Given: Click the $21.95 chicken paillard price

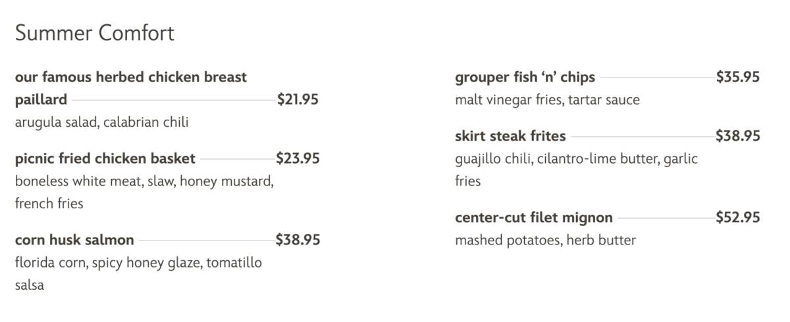Looking at the screenshot, I should click(x=298, y=100).
